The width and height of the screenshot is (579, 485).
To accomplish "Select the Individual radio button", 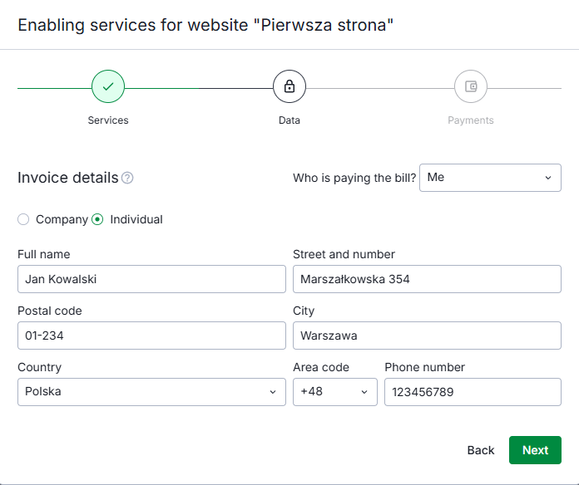I will pos(97,219).
